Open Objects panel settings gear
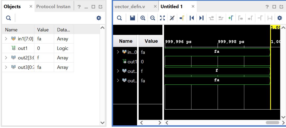Viewport: 286px width, 128px height. click(99, 18)
